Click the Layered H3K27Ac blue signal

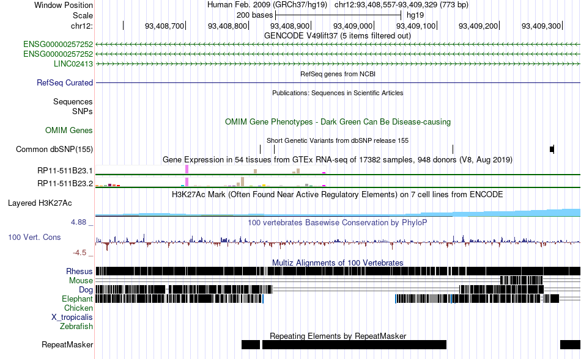click(338, 212)
